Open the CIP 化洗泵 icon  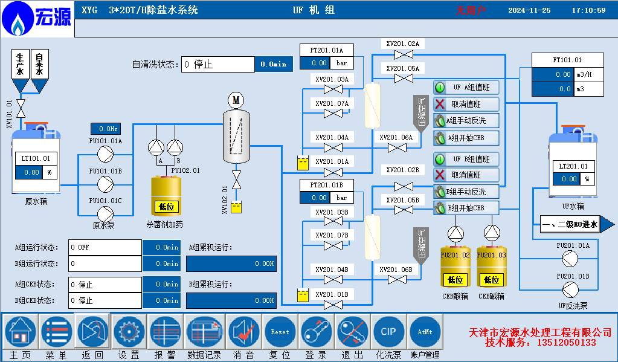388,332
